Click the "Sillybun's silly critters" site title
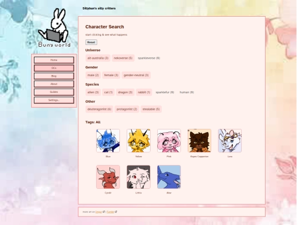The height and width of the screenshot is (225, 300). 99,8
